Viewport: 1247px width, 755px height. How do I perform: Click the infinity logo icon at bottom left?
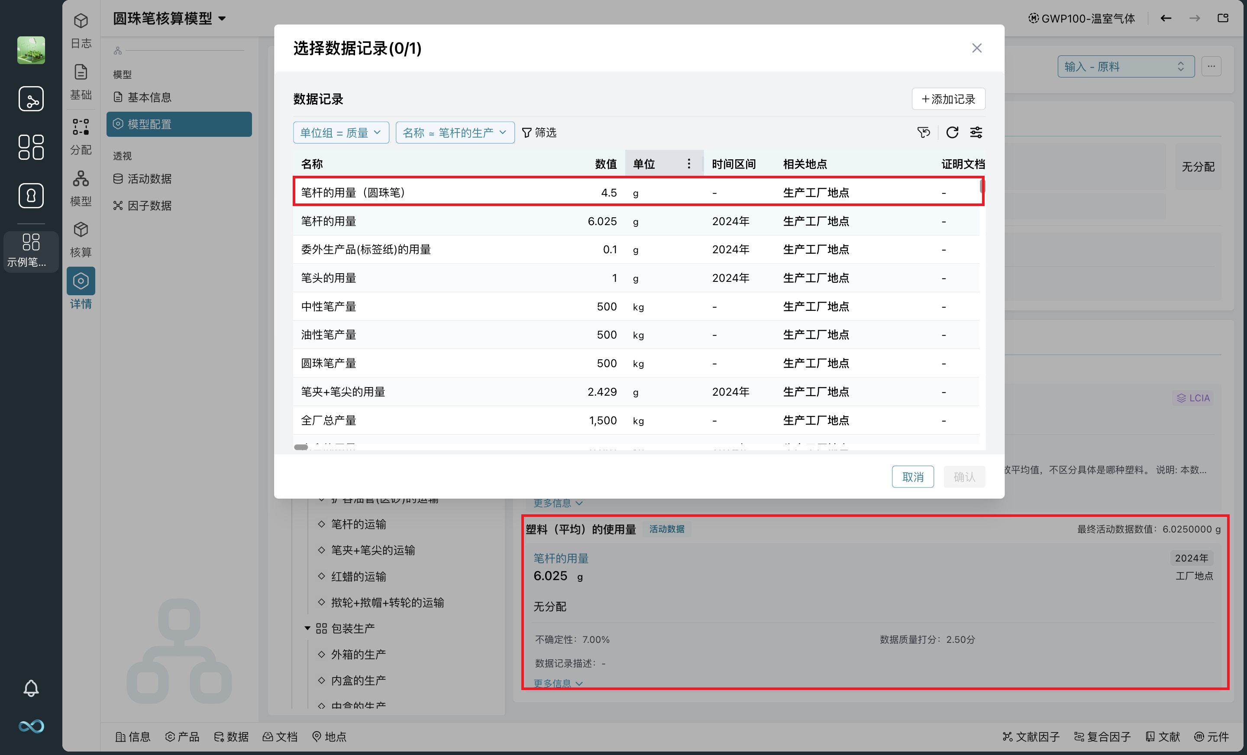click(31, 726)
